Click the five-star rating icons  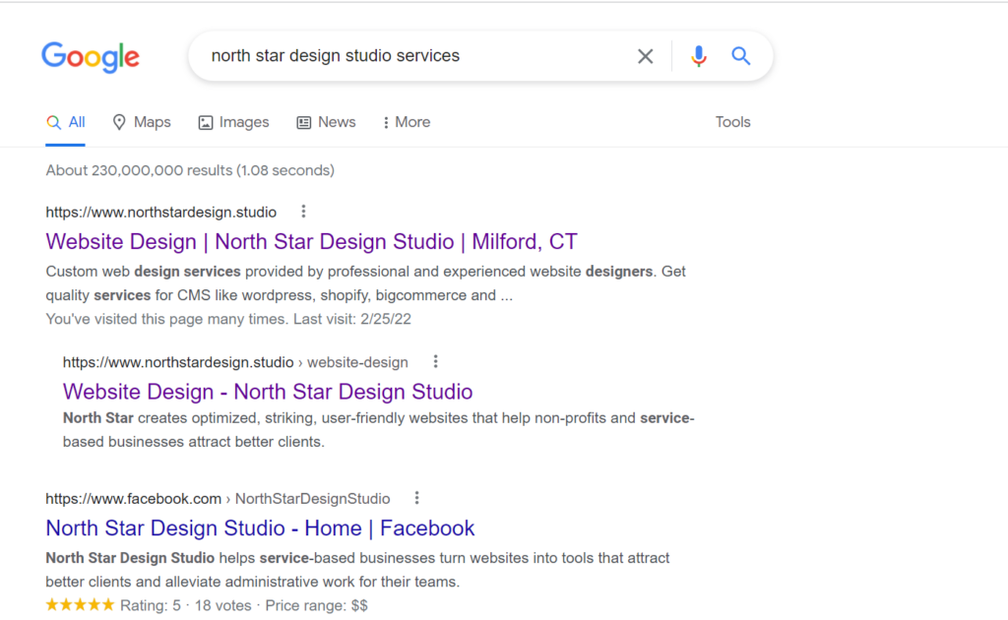[x=80, y=605]
